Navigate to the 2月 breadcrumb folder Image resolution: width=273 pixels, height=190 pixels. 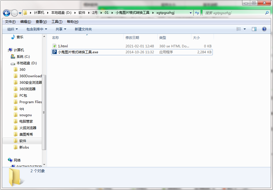coord(95,13)
